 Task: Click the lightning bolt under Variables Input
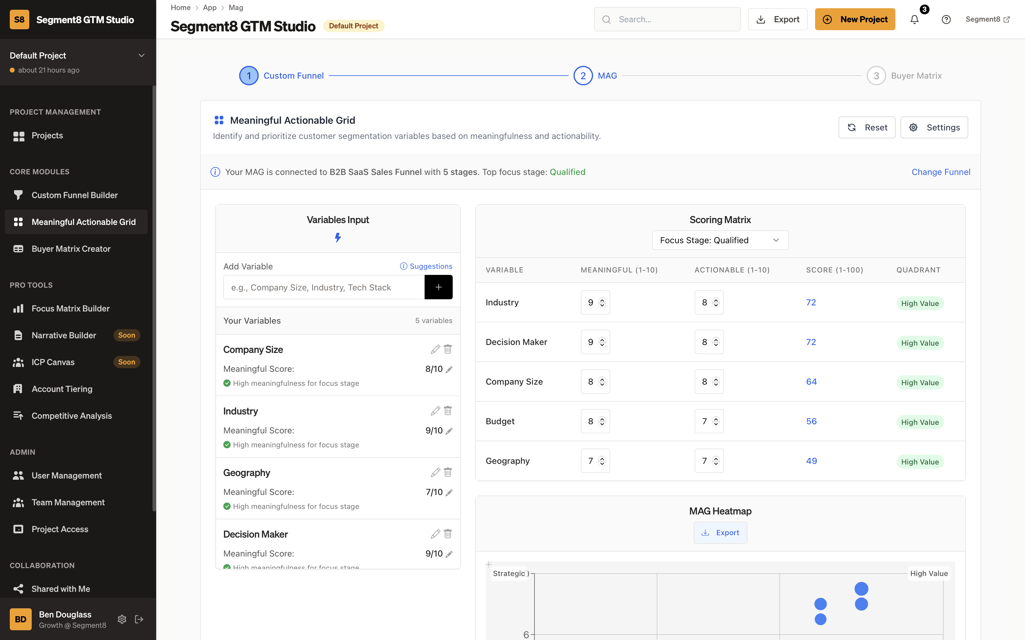[x=338, y=237]
